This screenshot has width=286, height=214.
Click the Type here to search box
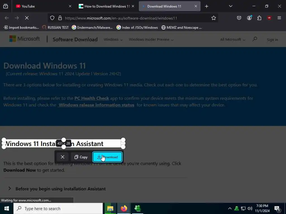(x=58, y=208)
